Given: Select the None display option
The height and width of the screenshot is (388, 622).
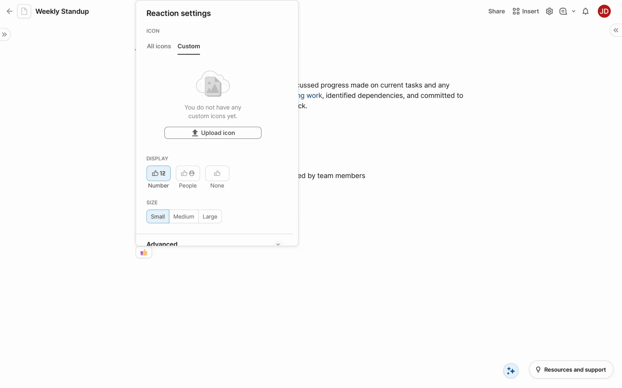Looking at the screenshot, I should (217, 173).
